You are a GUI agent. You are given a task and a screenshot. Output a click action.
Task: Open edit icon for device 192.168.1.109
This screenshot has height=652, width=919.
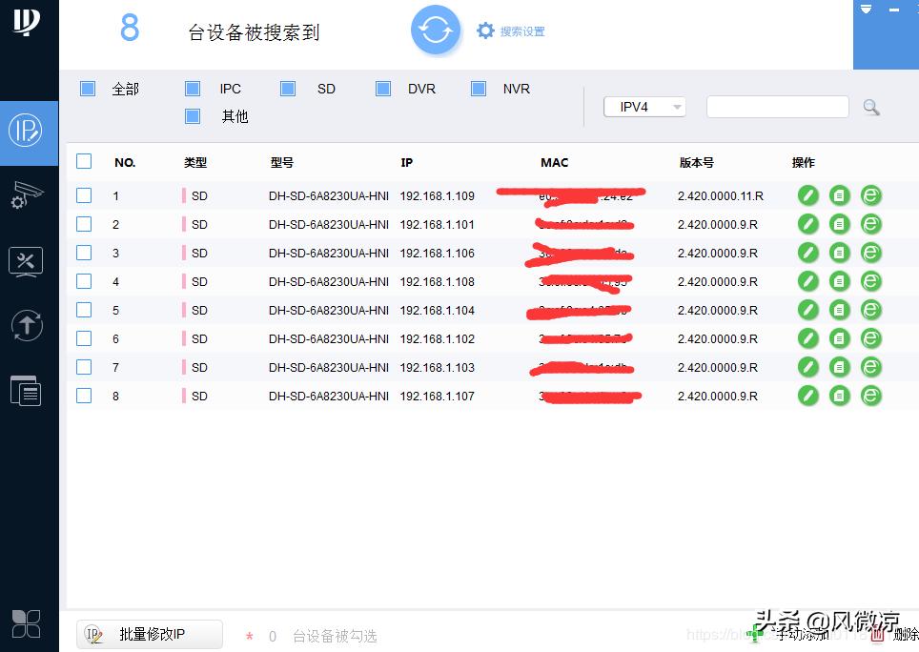coord(807,195)
